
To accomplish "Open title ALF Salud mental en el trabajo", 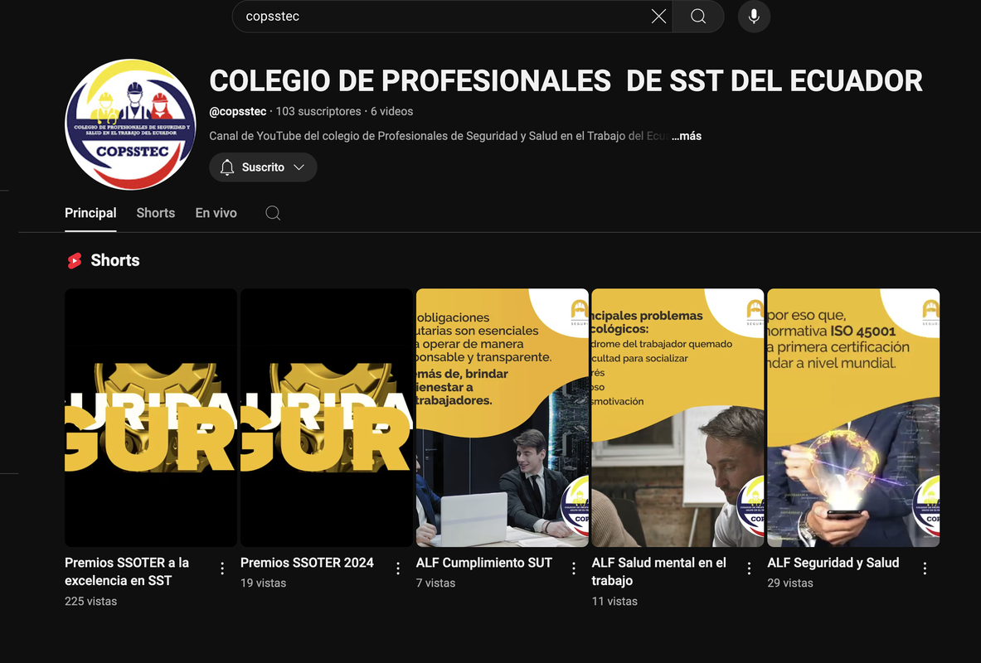I will (x=658, y=572).
